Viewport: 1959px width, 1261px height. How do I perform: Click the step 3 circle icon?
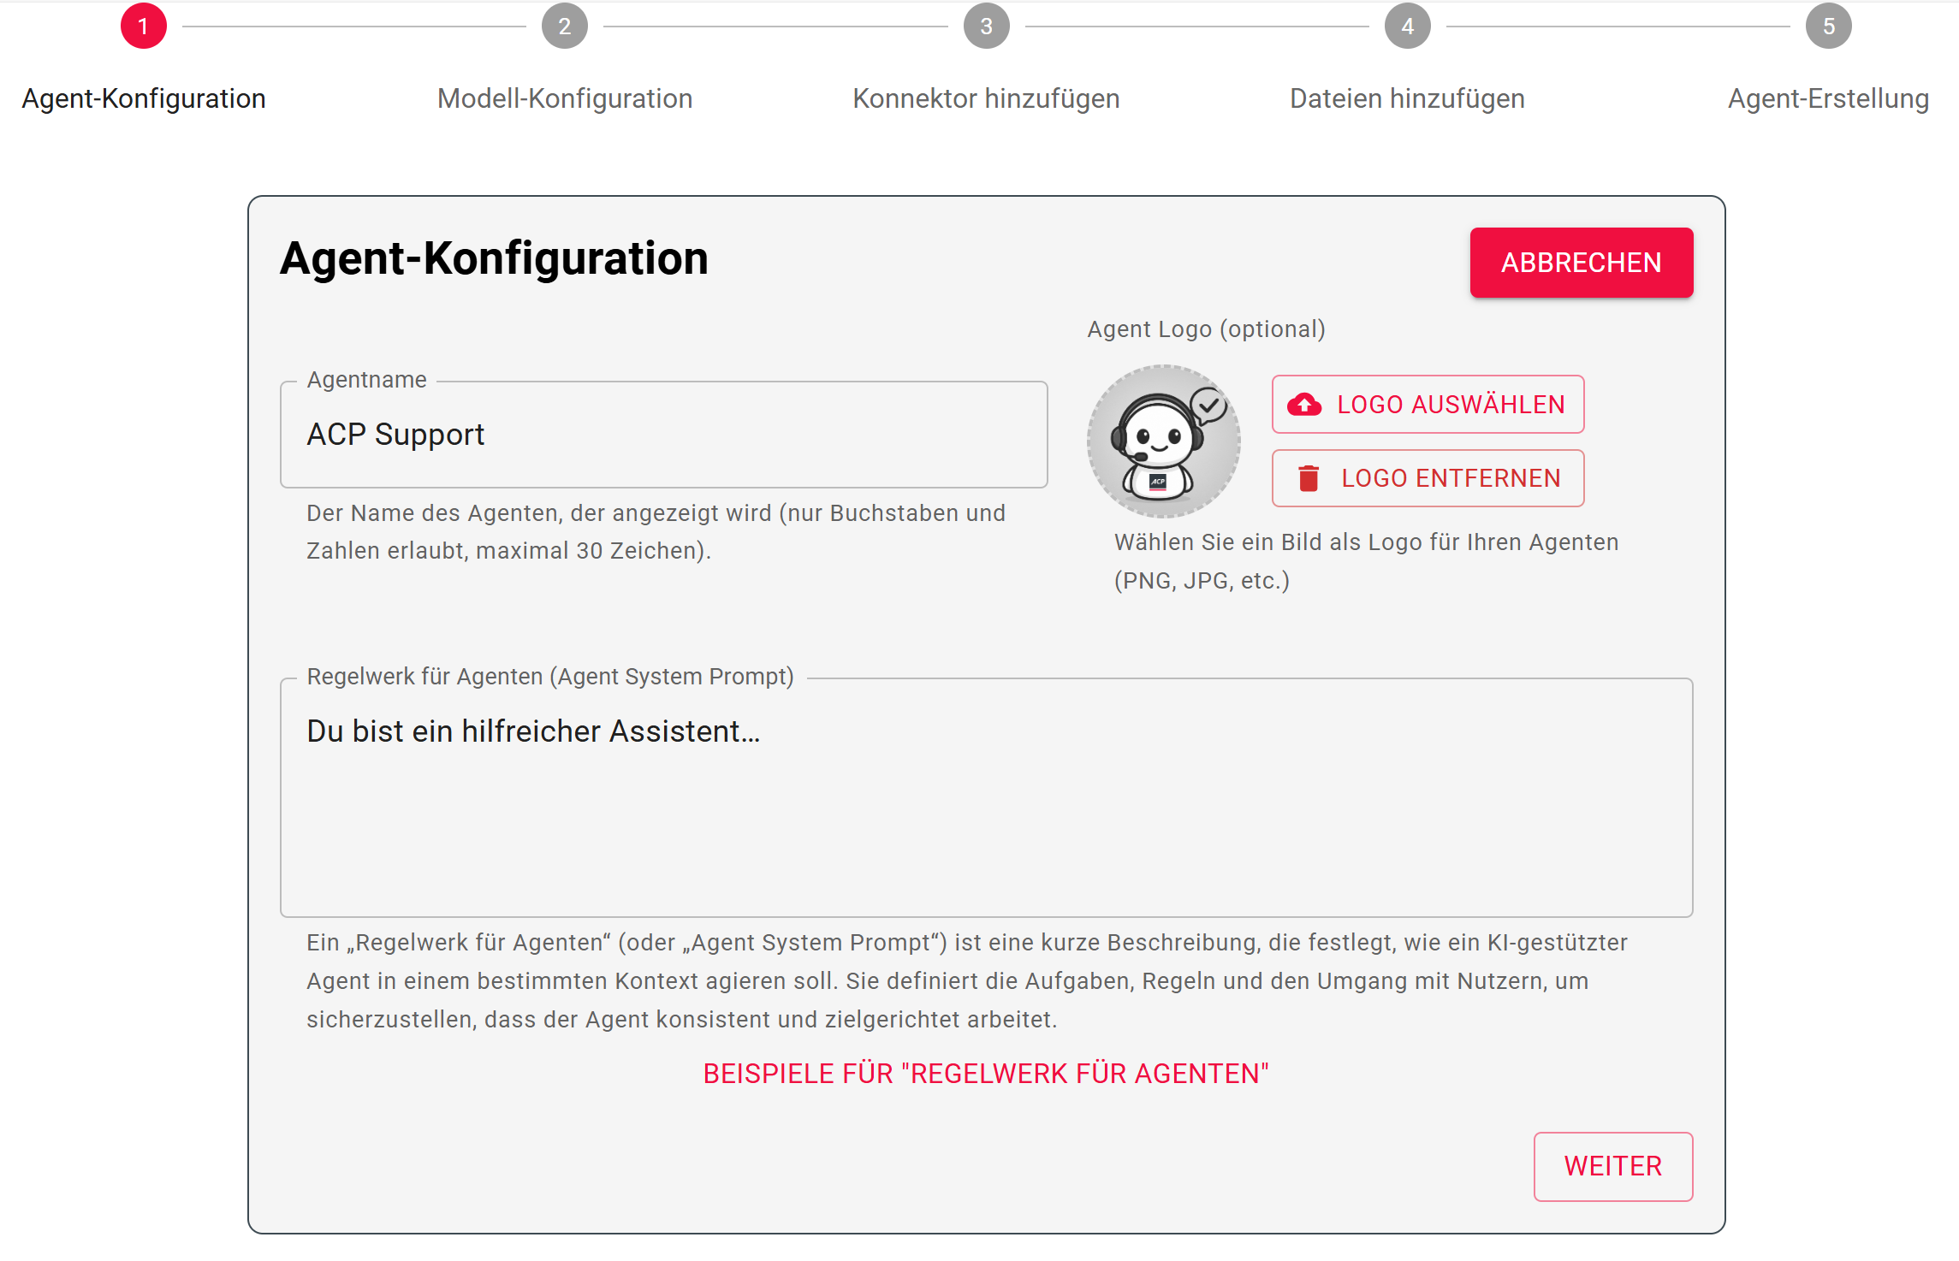coord(986,27)
